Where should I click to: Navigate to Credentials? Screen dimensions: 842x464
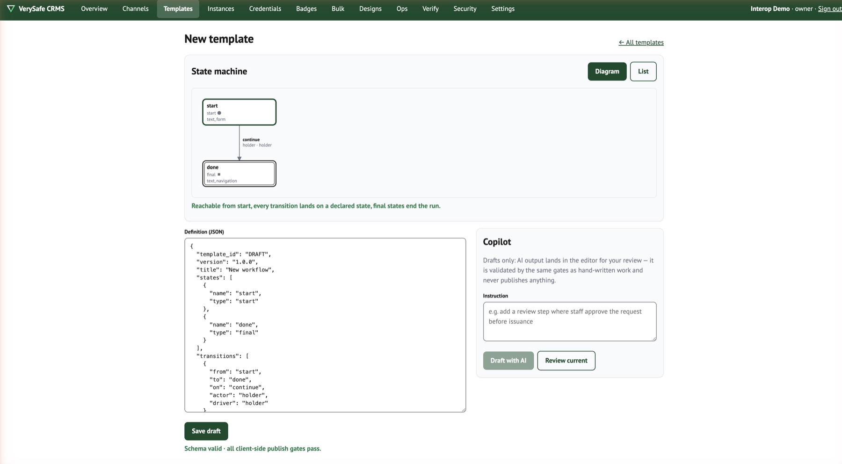click(265, 8)
